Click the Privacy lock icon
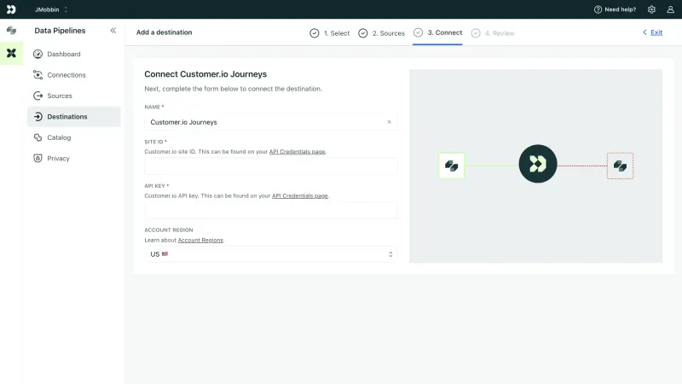The height and width of the screenshot is (384, 682). pyautogui.click(x=38, y=159)
